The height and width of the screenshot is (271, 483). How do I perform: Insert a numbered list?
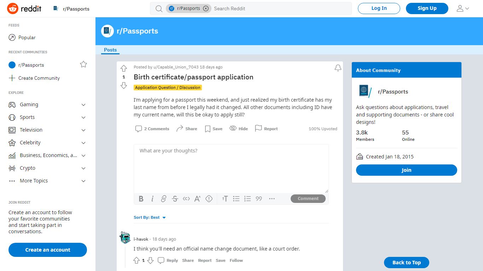(x=248, y=199)
